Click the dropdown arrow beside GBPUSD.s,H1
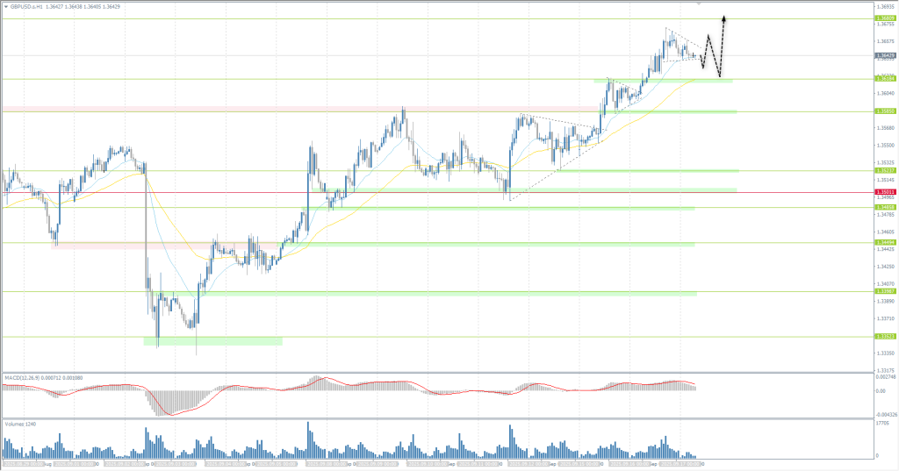 tap(5, 5)
